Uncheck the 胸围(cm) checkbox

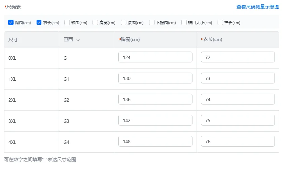[x=11, y=23]
